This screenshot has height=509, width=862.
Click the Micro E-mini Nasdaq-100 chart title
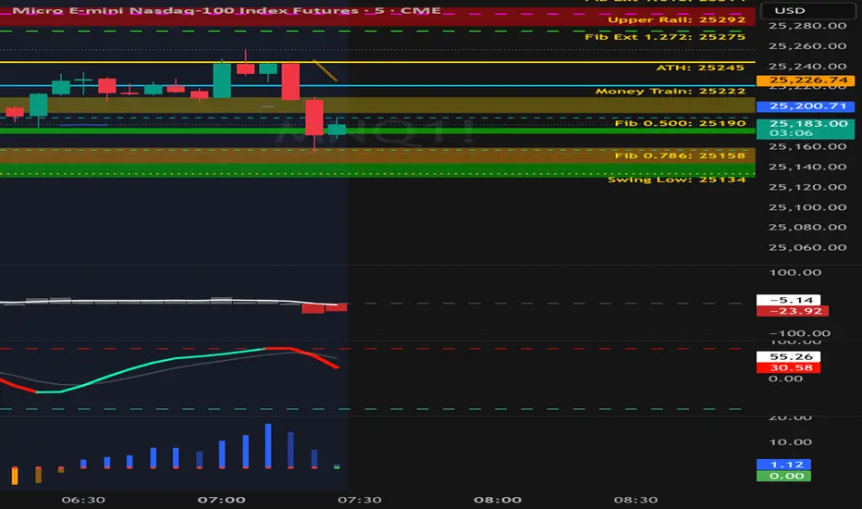227,10
